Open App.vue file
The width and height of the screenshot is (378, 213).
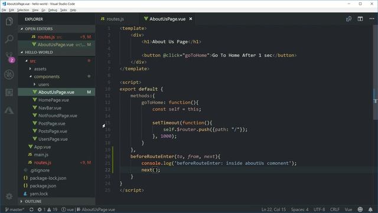click(x=57, y=147)
